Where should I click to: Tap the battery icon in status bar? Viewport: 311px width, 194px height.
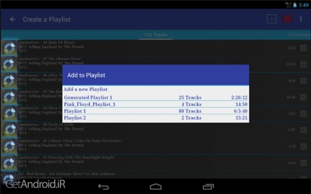(295, 5)
